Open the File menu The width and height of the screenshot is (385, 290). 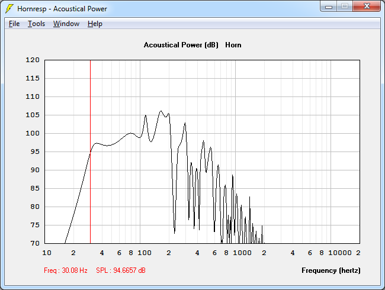tap(14, 24)
